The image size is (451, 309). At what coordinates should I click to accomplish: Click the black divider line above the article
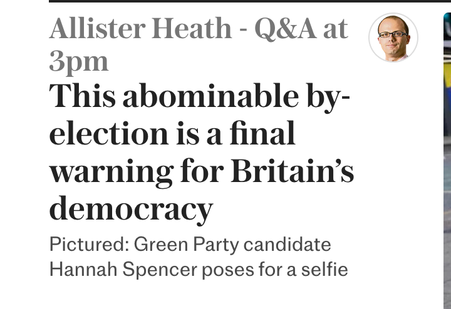(249, 2)
